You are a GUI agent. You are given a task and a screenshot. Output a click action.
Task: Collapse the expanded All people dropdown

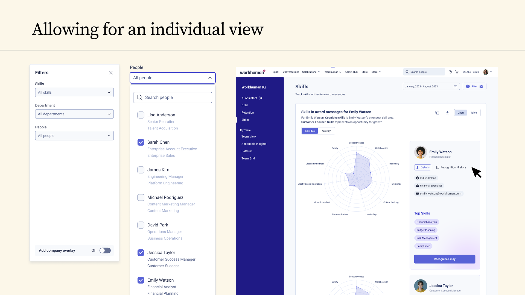click(x=173, y=78)
